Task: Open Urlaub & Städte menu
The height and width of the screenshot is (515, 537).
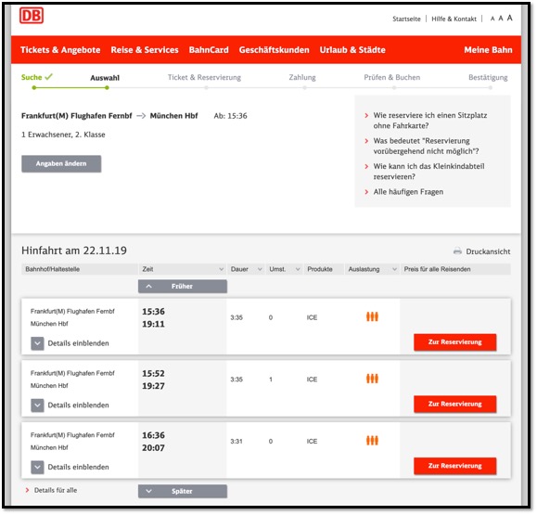Action: point(352,50)
